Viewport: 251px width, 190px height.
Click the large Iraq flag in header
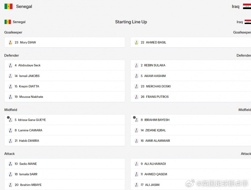[247, 6]
